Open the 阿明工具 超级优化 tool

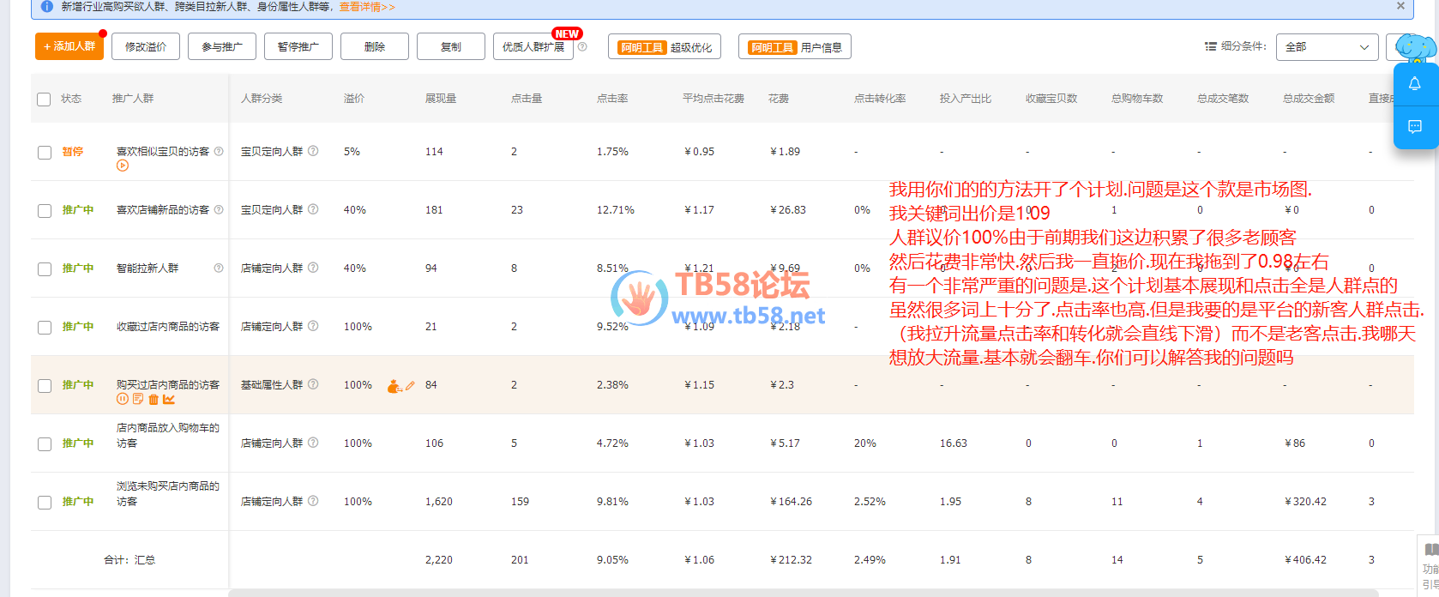(x=665, y=47)
